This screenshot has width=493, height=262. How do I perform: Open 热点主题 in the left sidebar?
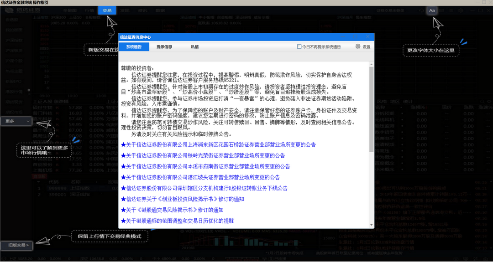14,71
